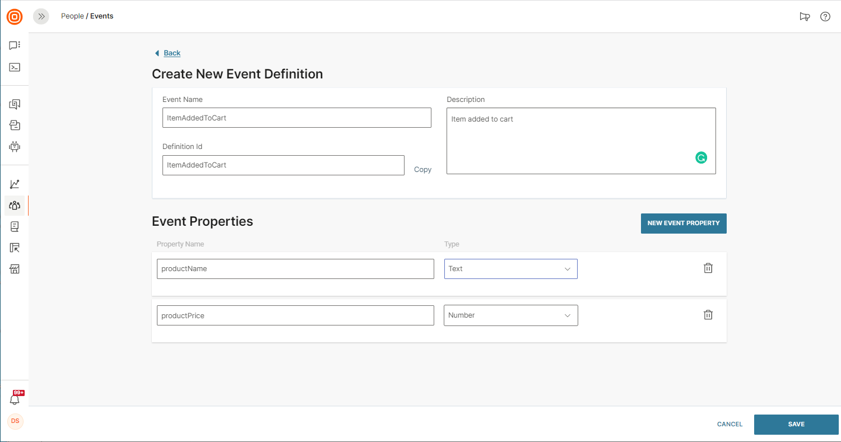Open the Text type dropdown for productName
The width and height of the screenshot is (841, 442).
510,269
